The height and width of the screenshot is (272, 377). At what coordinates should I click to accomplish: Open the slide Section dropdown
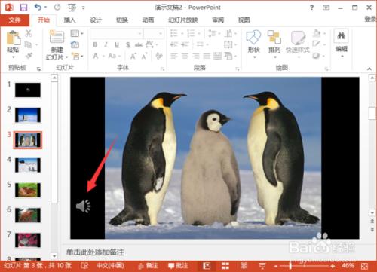(77, 57)
